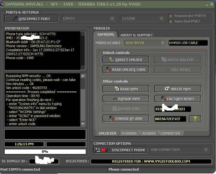Click "Phone type selected : SCH-W770" line
Image resolution: width=216 pixels, height=174 pixels.
coord(31,34)
